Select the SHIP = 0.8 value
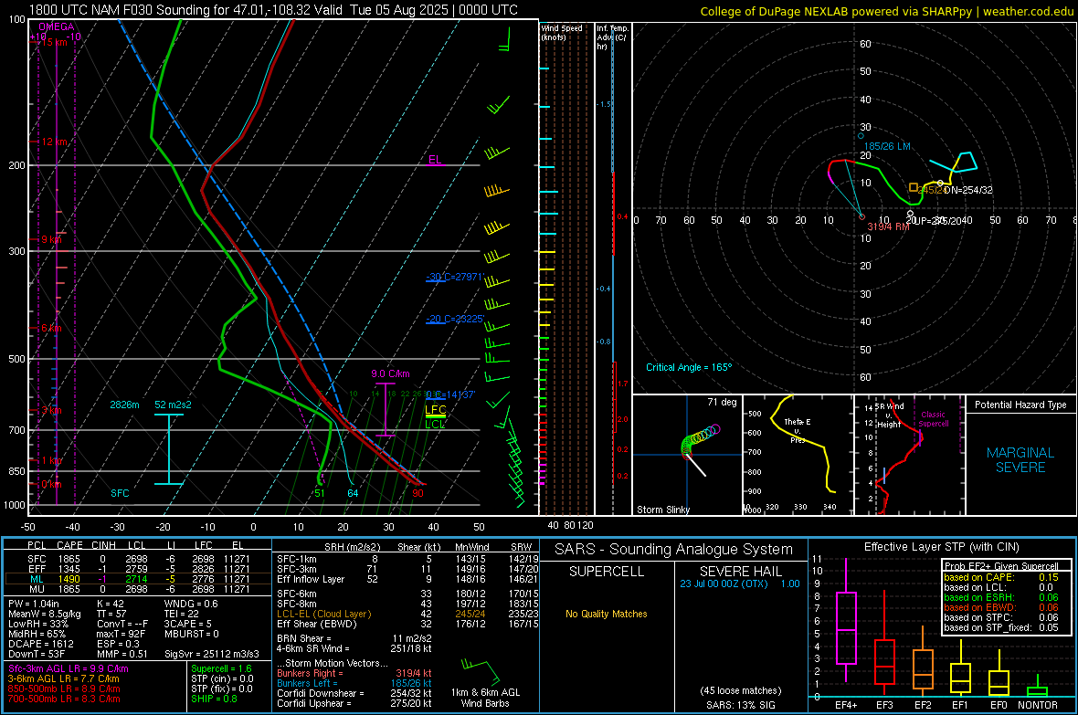 point(214,699)
